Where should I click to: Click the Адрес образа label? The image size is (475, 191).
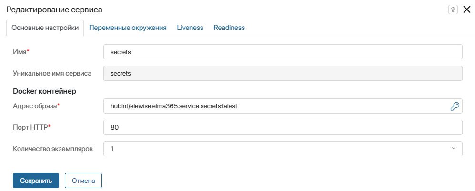click(x=36, y=106)
